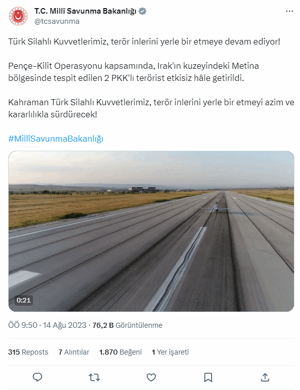The image size is (300, 390).
Task: Click the 1 Yer işareti count
Action: 170,352
